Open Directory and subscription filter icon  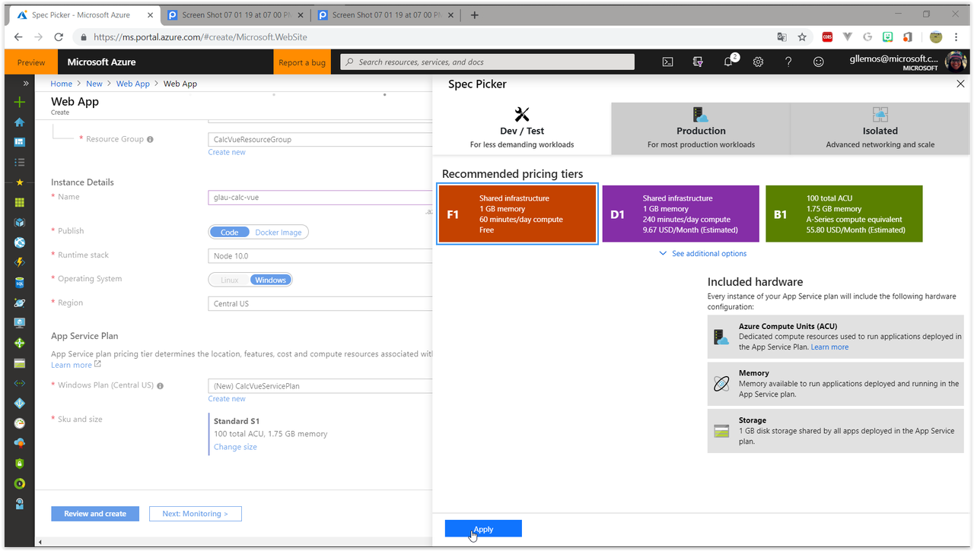(698, 62)
